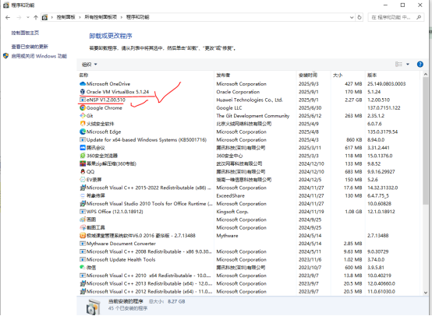This screenshot has width=432, height=316.
Task: Click the ExceedShare publisher cell
Action: tap(230, 195)
